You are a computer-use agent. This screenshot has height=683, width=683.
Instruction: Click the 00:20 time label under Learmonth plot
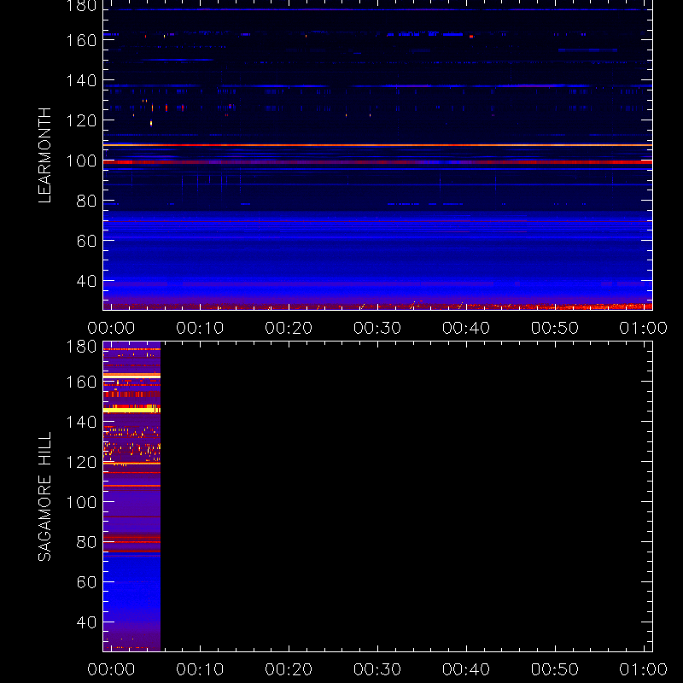[289, 328]
